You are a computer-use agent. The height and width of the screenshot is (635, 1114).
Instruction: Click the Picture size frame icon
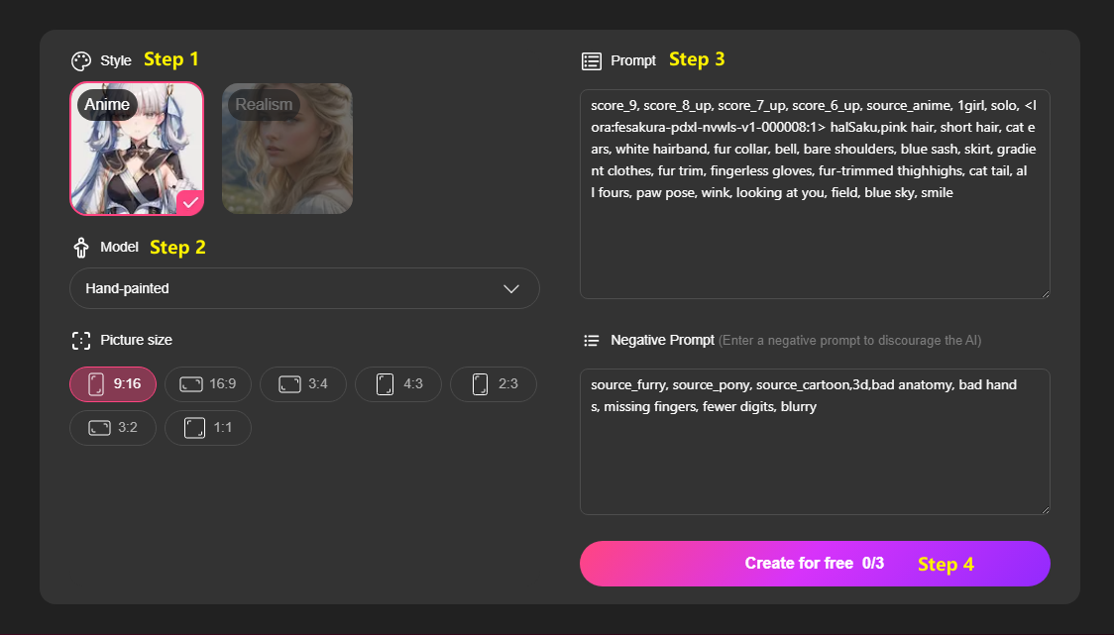[x=81, y=341]
